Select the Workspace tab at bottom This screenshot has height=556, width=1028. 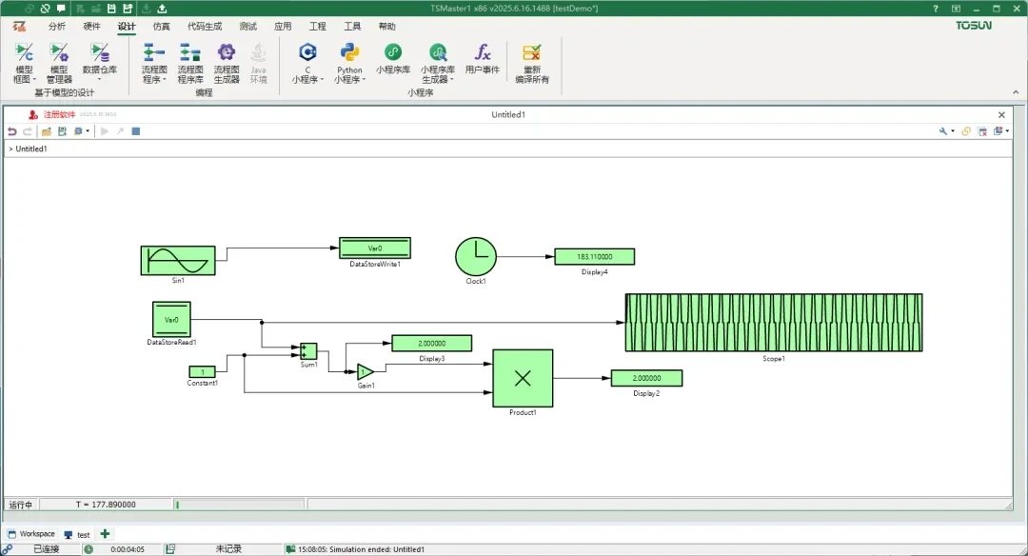[31, 534]
